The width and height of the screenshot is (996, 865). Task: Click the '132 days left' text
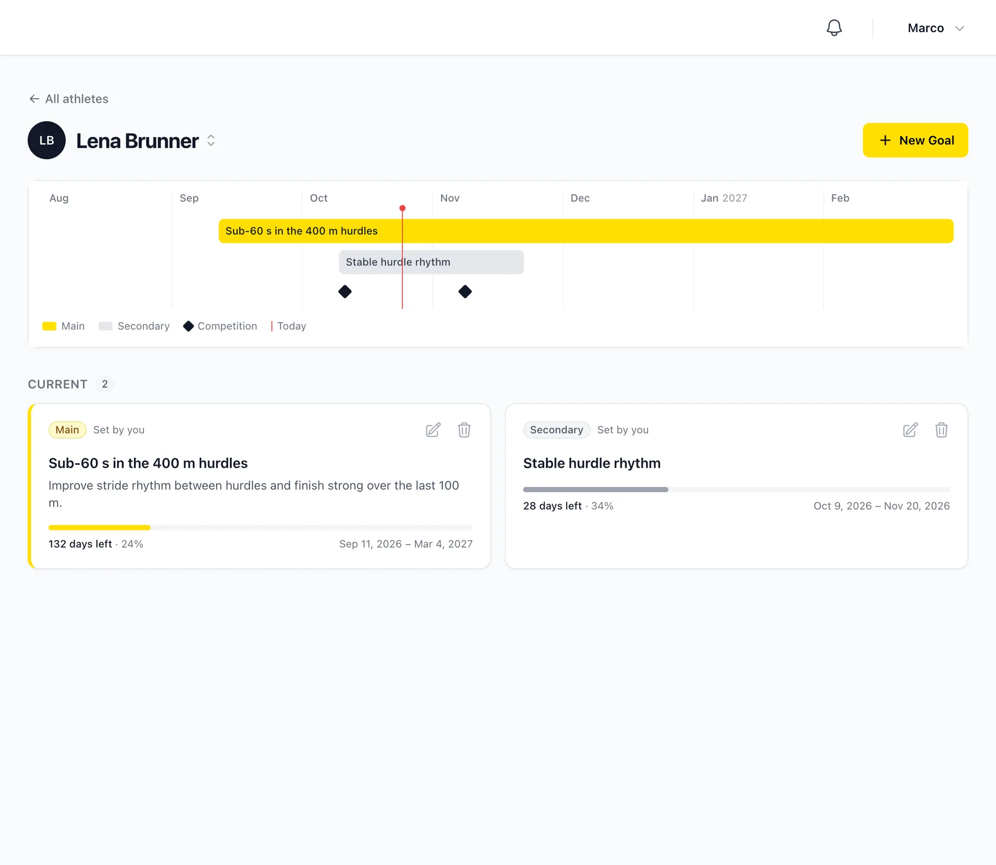pos(80,544)
